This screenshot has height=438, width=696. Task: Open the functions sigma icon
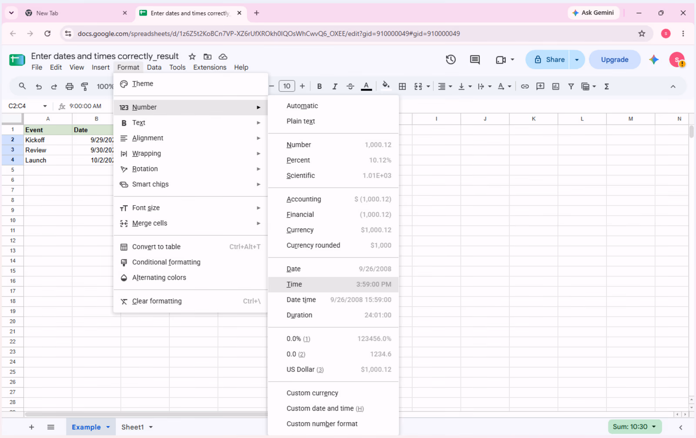coord(606,87)
